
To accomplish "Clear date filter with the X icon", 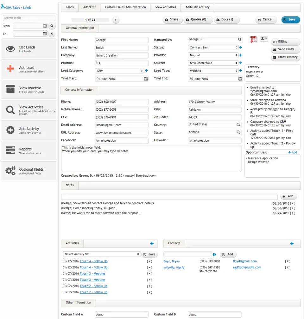I will pos(52,34).
